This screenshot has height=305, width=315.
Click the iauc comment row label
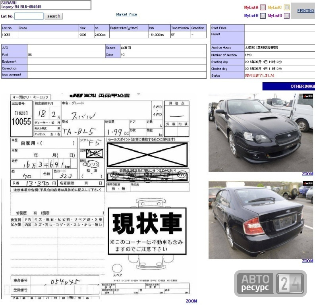(14, 75)
